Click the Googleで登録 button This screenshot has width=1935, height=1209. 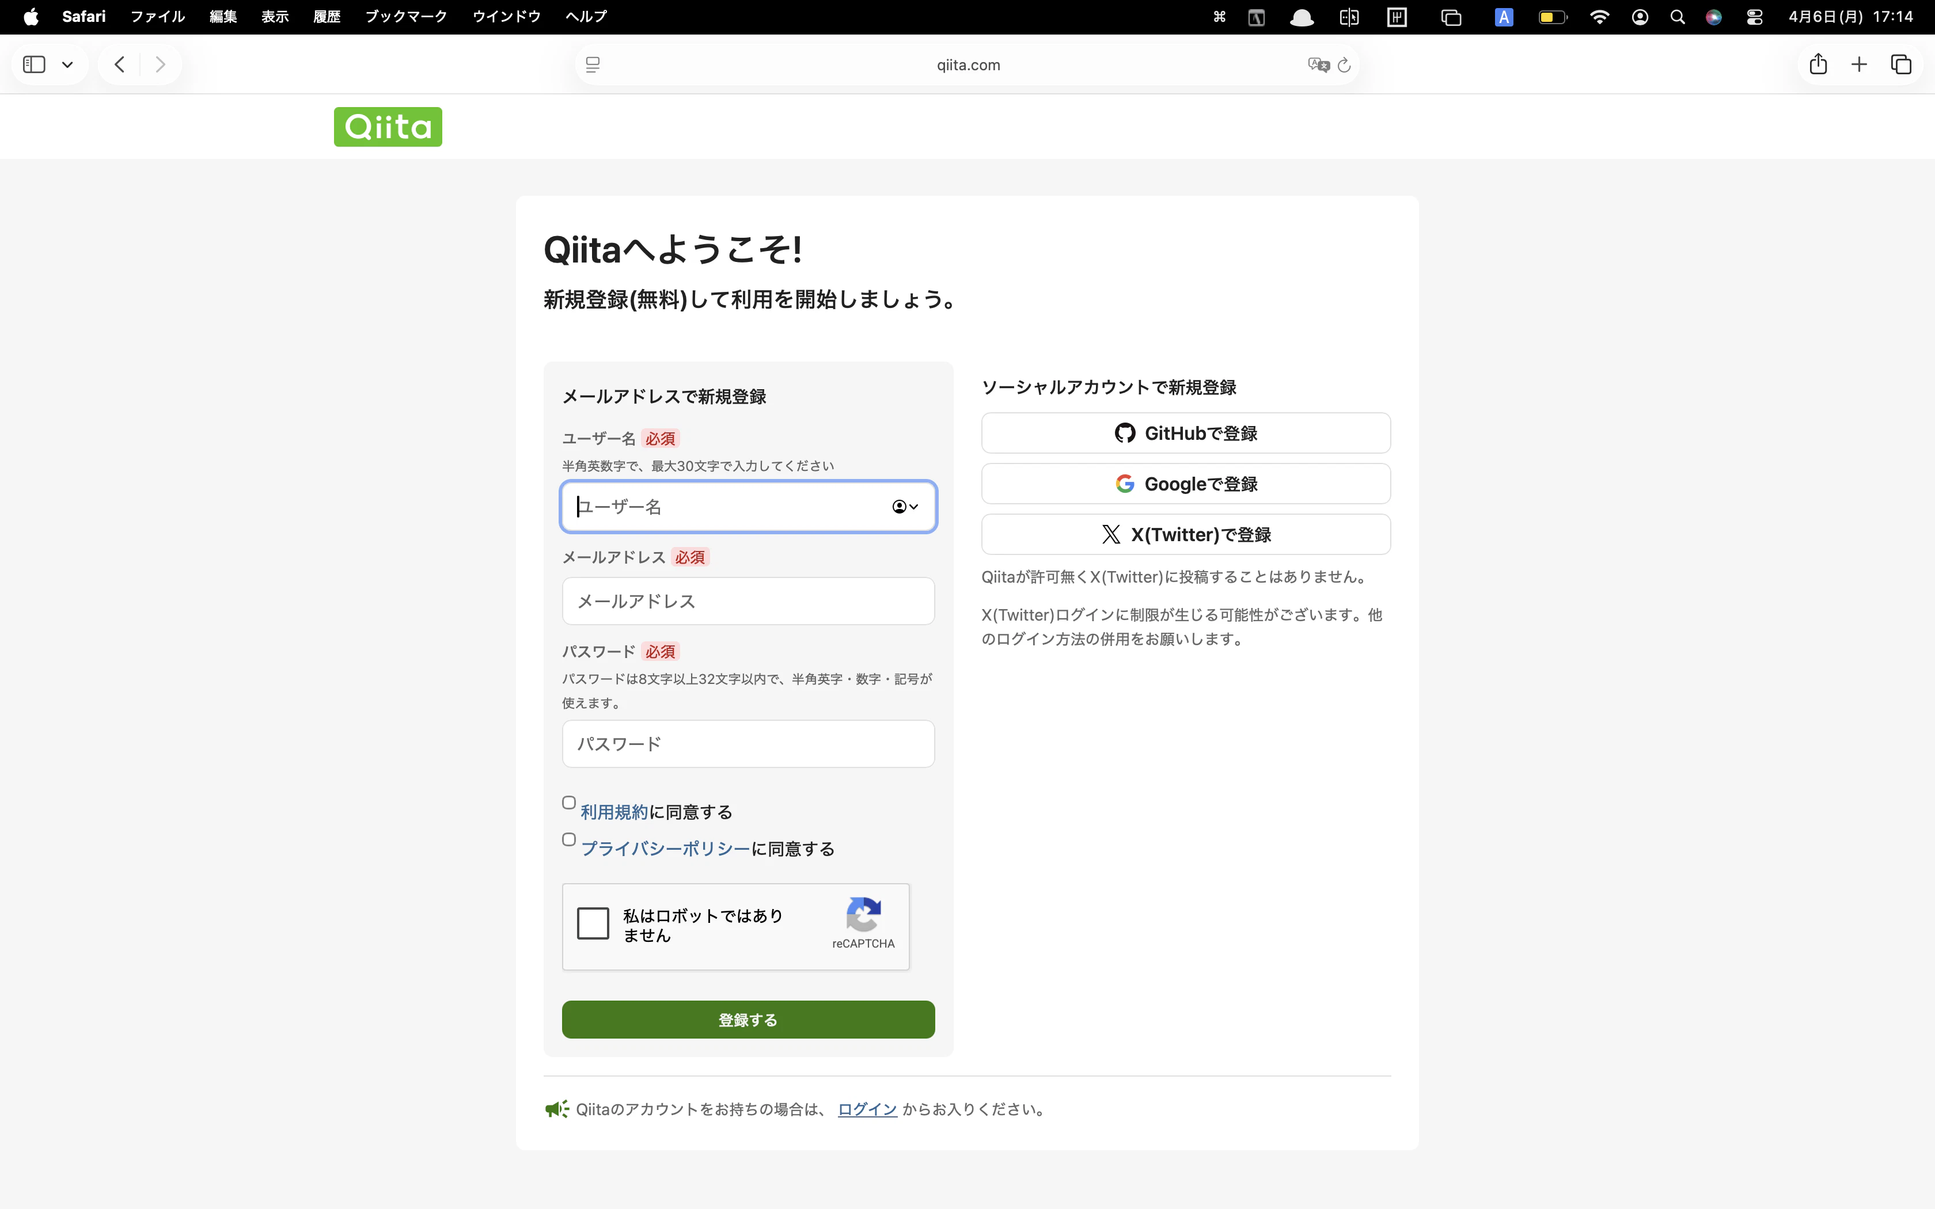coord(1186,484)
